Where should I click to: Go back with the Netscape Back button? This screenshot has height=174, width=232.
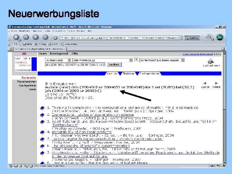coord(16,37)
